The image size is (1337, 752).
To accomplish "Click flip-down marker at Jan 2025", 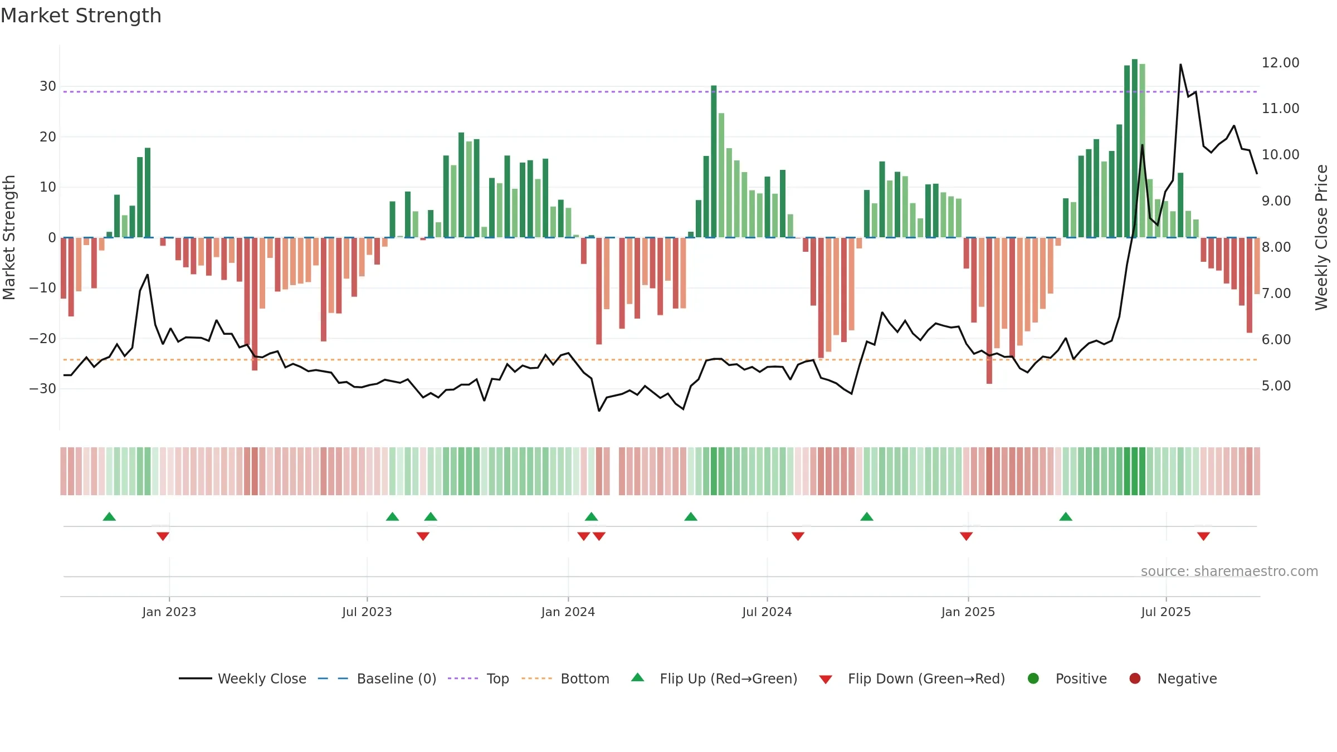I will coord(966,536).
